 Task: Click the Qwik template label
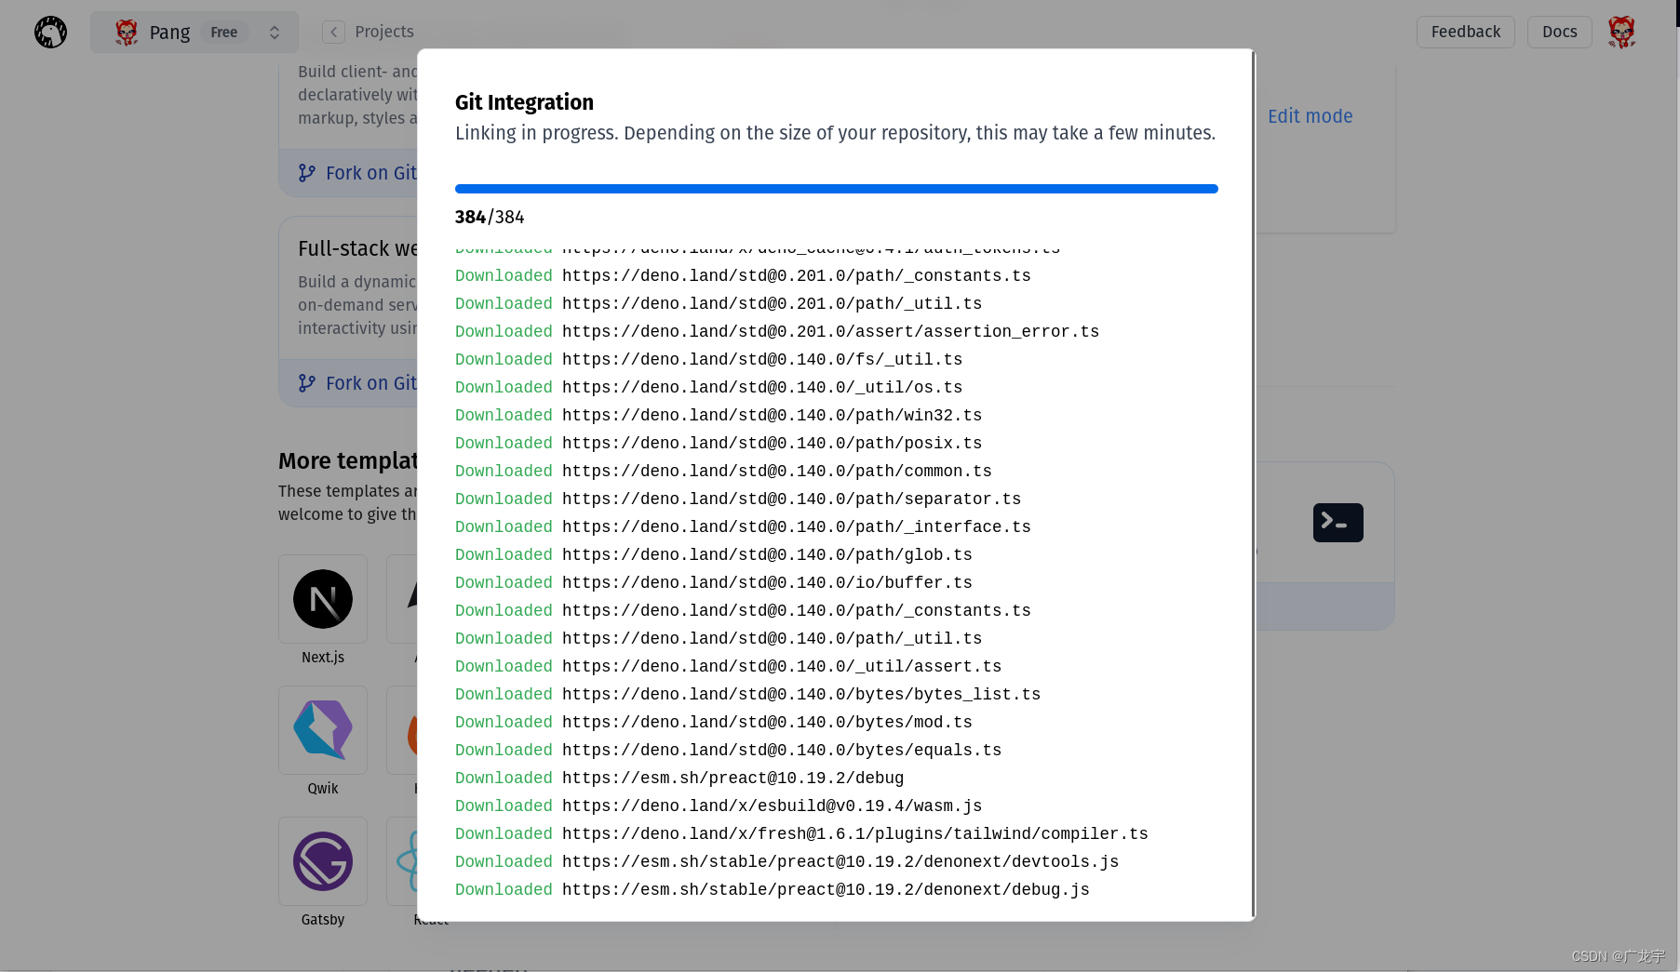tap(323, 788)
